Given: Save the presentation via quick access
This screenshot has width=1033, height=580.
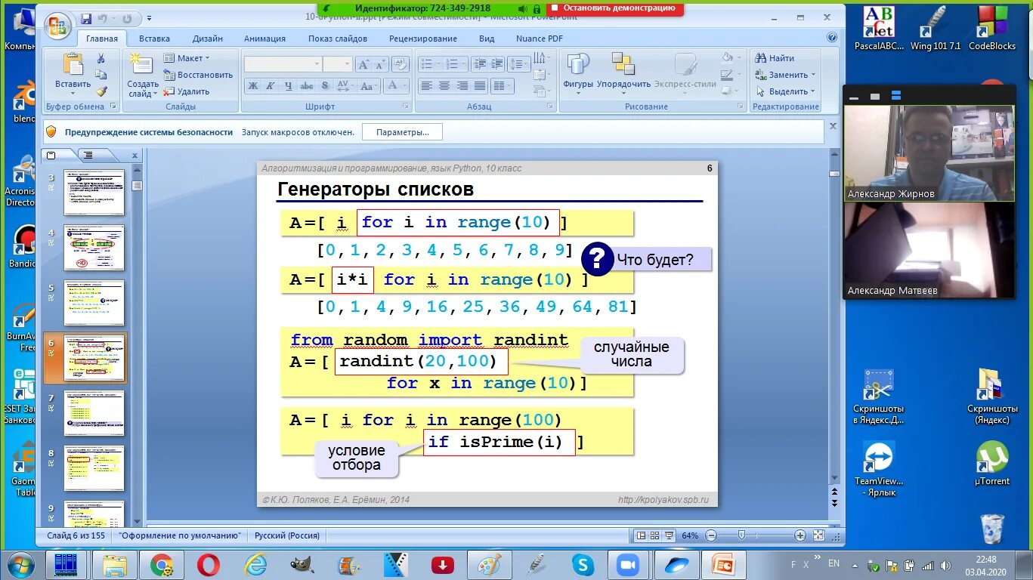Looking at the screenshot, I should (x=86, y=18).
